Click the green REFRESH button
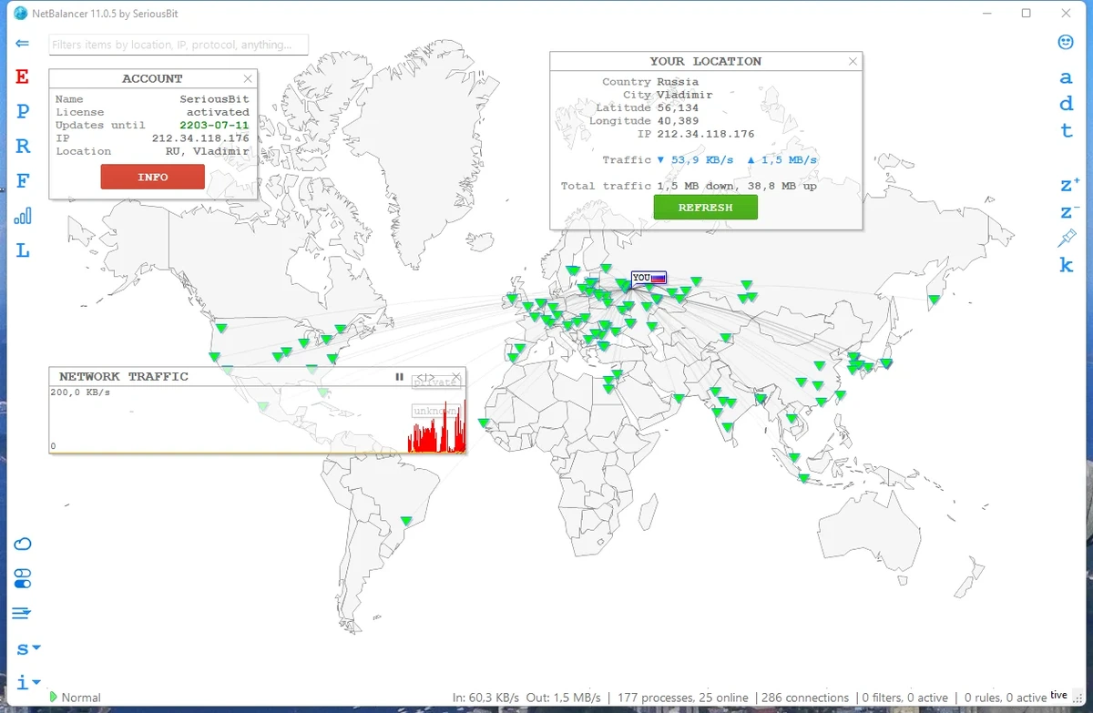Screen dimensions: 1093x713 [x=705, y=208]
